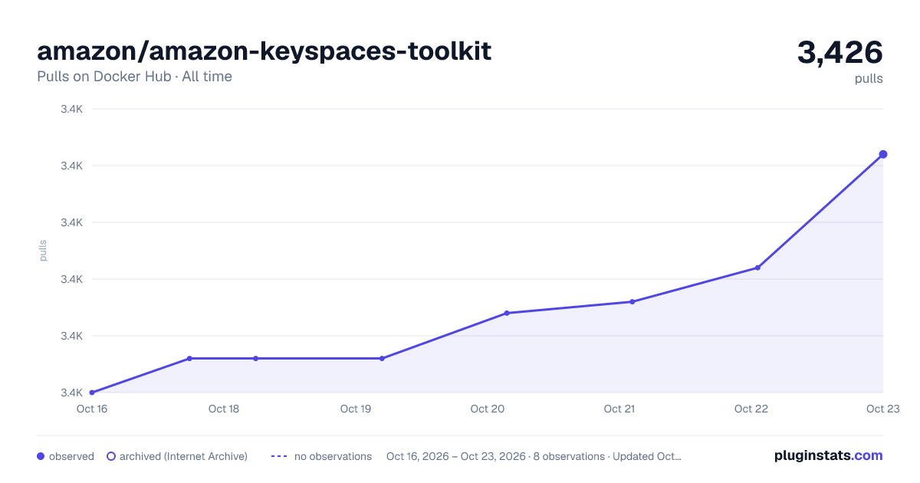Click the dashed 'no observations' legend line
Screen dimensions: 920x483
tap(279, 456)
